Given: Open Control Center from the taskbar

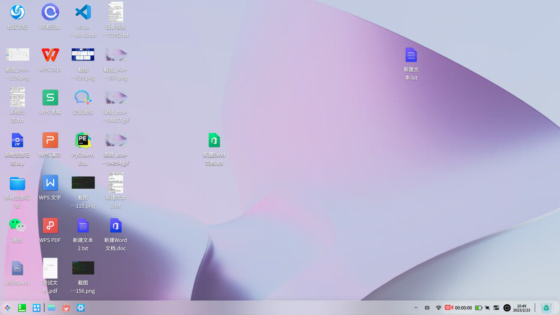Looking at the screenshot, I should pyautogui.click(x=80, y=307).
